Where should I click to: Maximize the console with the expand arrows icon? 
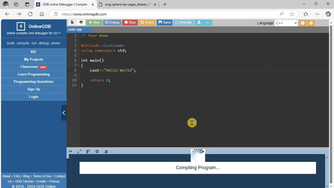[x=79, y=151]
